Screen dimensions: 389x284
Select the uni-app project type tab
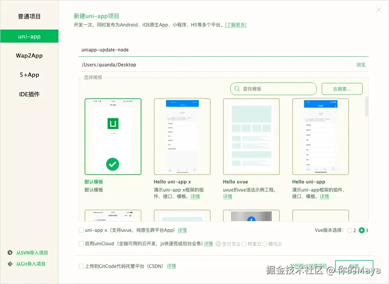click(29, 36)
